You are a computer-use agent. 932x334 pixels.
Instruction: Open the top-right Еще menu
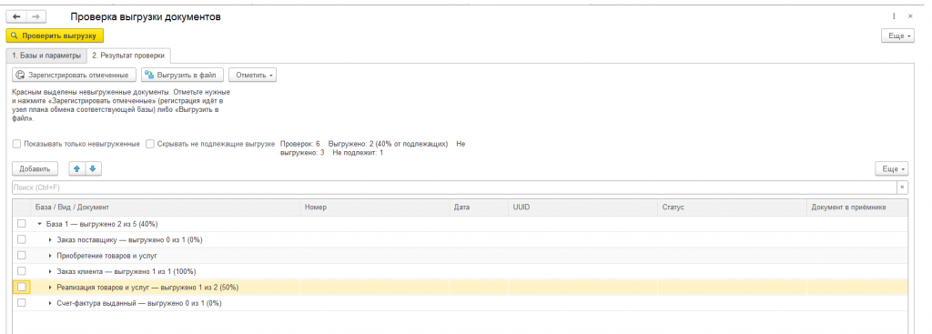[897, 36]
